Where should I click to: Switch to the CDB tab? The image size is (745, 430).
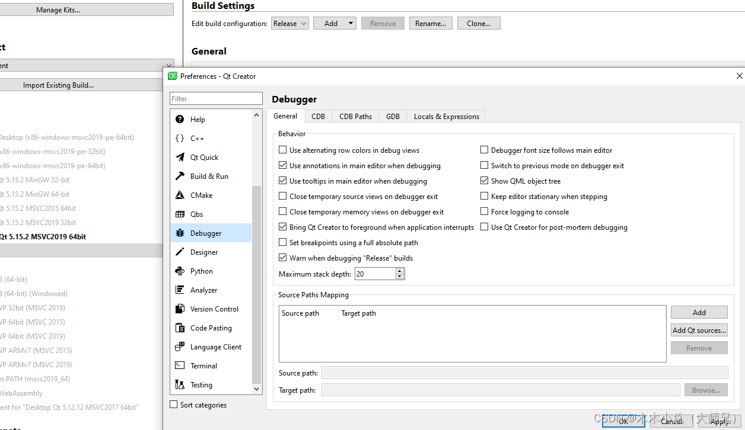point(319,117)
